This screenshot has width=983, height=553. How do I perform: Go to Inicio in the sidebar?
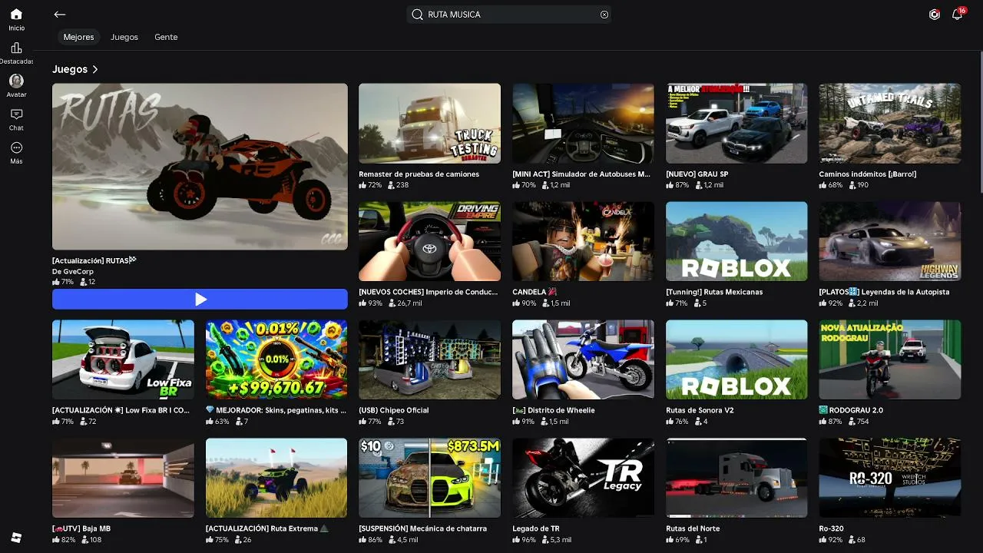coord(16,19)
